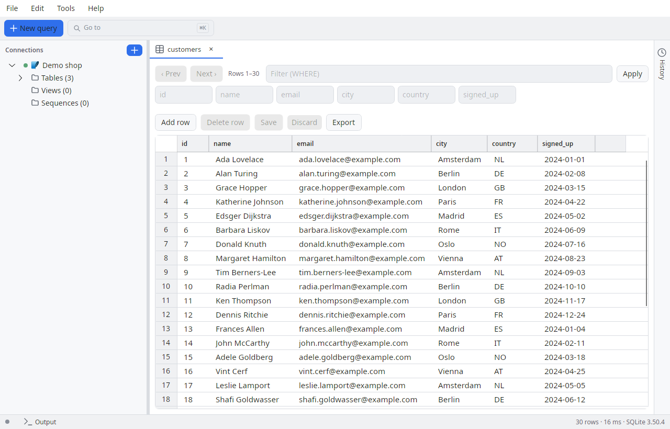Click the Tim Berners-Lee name cell
Screen dimensions: 670x429
(x=250, y=273)
